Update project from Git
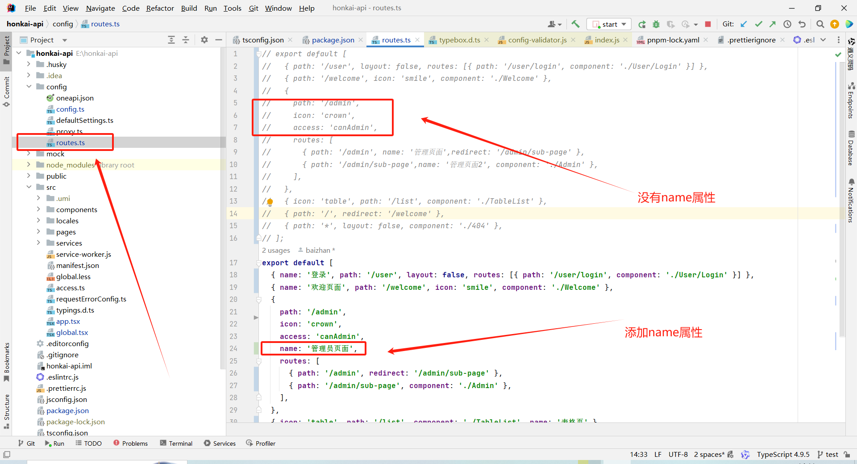Viewport: 857px width, 464px height. (x=744, y=24)
